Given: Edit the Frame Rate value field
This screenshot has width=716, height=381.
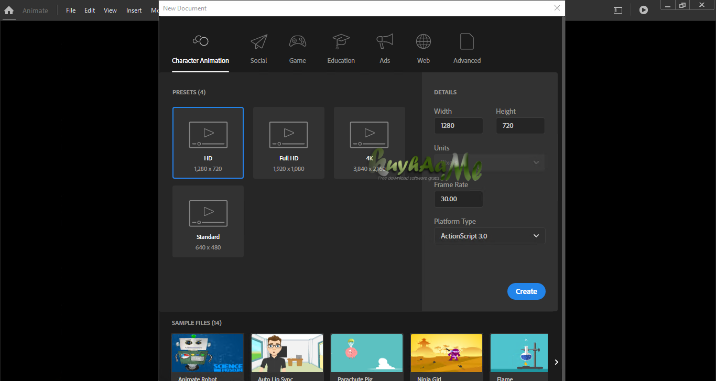Looking at the screenshot, I should pyautogui.click(x=458, y=199).
